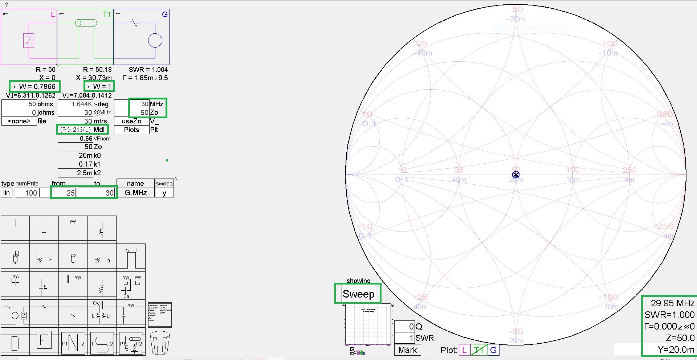Pick the horizontal shorted stub with termination box
Viewport: 697px width, 360px height.
coord(102,258)
